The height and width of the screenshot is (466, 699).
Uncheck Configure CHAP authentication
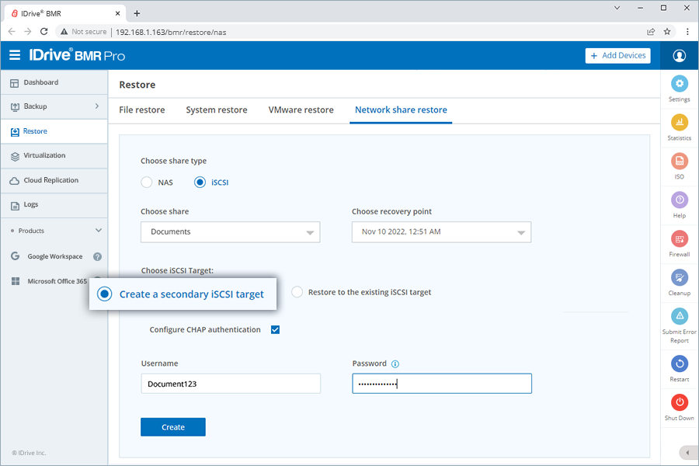[275, 329]
